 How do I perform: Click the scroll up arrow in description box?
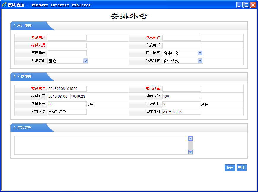click(x=191, y=138)
